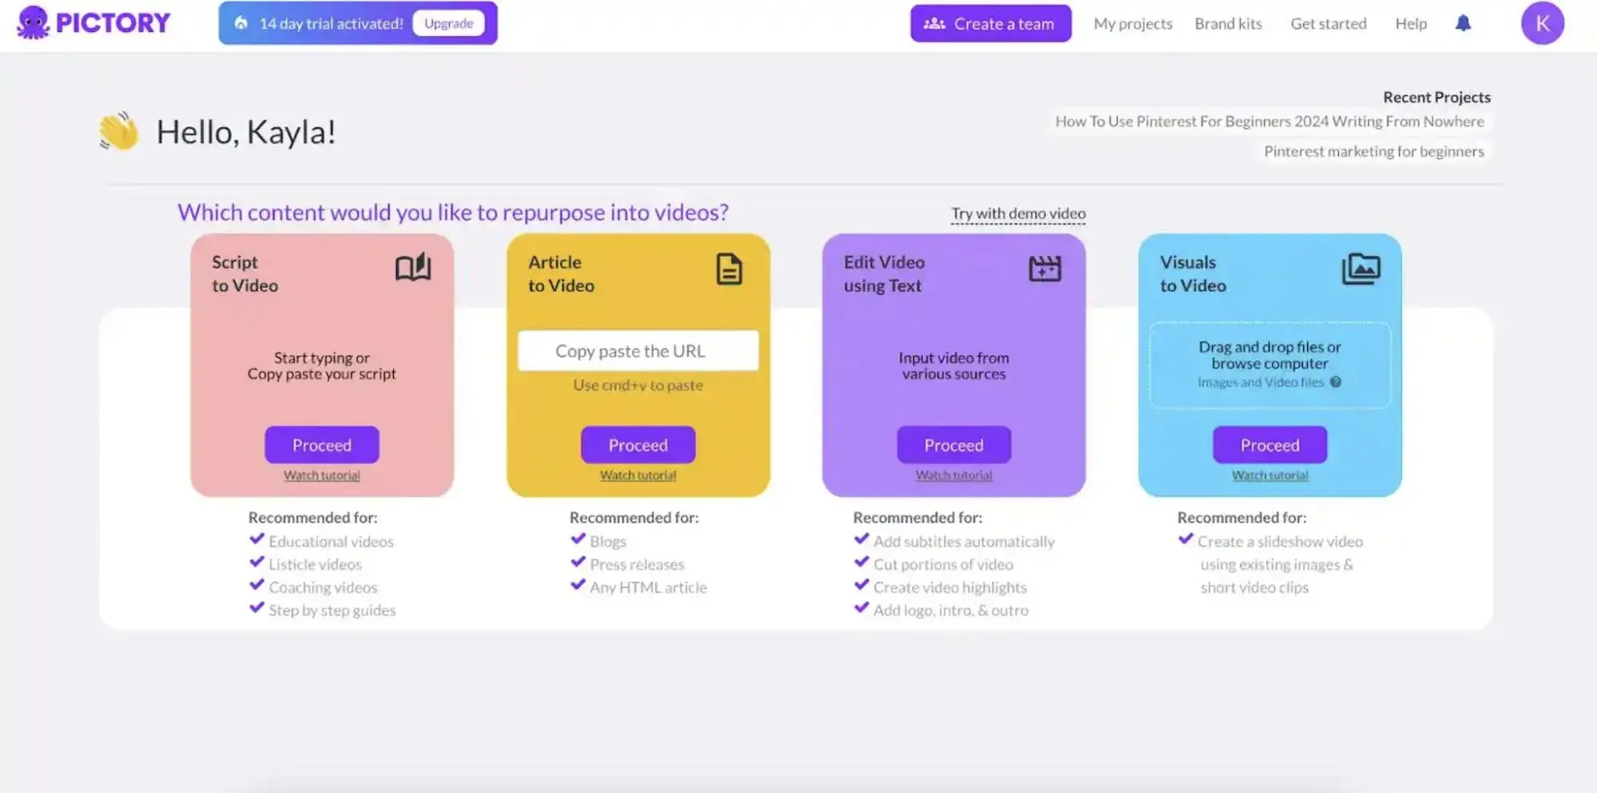Watch tutorial for Article to Video

tap(638, 475)
